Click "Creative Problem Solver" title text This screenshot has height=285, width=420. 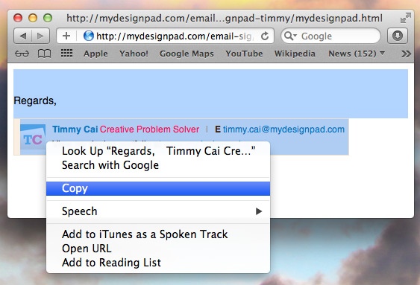(x=149, y=129)
